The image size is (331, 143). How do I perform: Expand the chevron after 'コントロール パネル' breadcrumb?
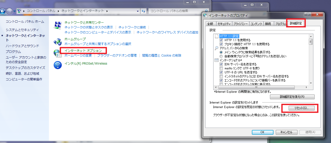pyautogui.click(x=59, y=11)
